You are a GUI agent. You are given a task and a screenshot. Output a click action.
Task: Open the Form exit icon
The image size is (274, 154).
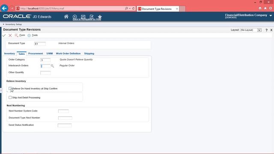[16, 36]
